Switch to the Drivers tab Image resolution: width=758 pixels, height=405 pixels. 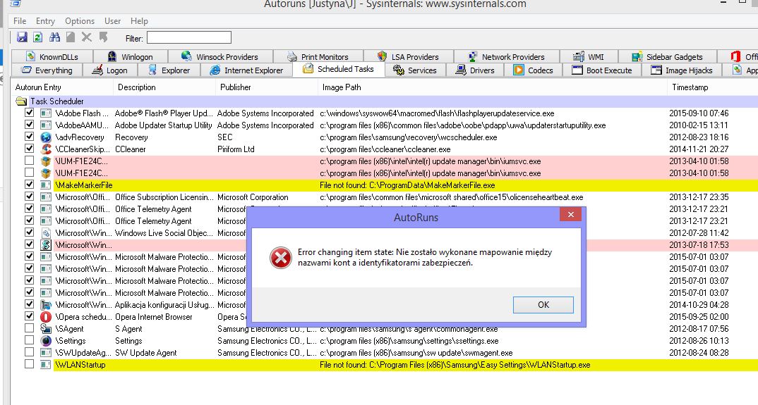(x=475, y=70)
